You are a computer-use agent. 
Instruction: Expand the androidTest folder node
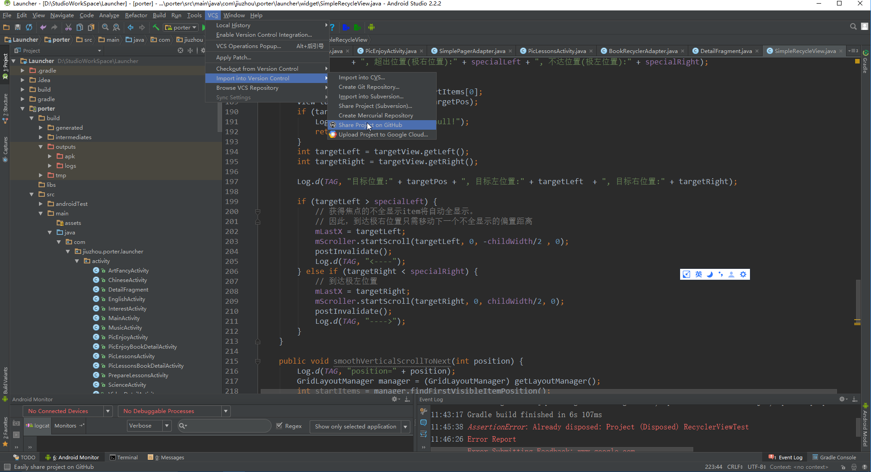(x=41, y=204)
